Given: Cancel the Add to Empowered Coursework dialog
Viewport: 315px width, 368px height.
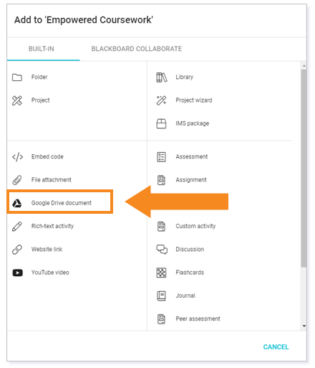Looking at the screenshot, I should pos(276,347).
